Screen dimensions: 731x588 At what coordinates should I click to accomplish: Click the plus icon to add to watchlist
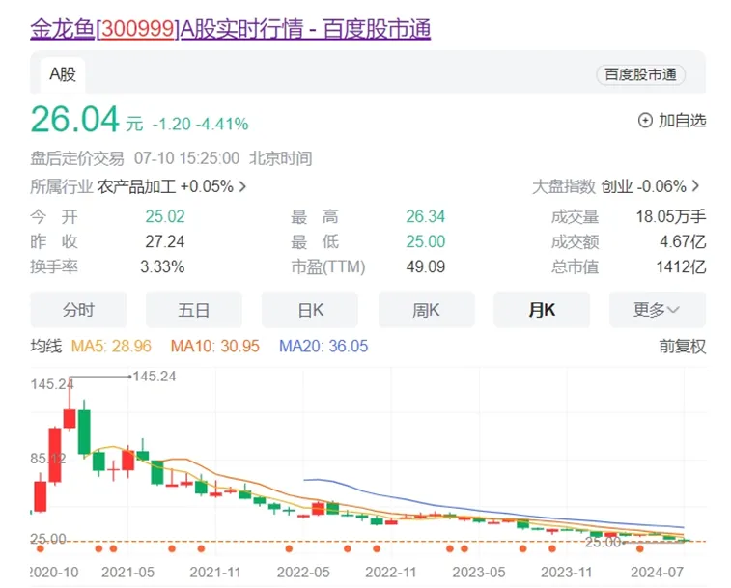pos(645,121)
